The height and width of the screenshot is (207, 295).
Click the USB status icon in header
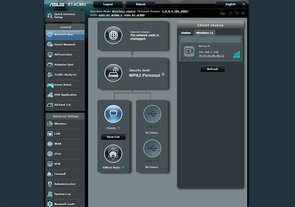[x=243, y=13]
